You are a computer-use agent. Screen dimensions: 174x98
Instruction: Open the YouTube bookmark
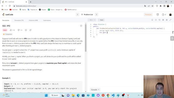tap(14, 10)
